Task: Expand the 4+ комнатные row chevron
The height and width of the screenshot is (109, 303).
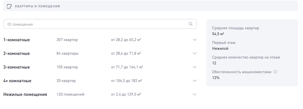Action: pos(194,81)
